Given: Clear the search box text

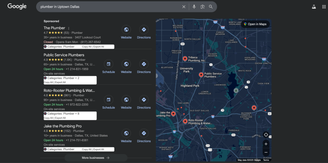Looking at the screenshot, I should pos(184,7).
